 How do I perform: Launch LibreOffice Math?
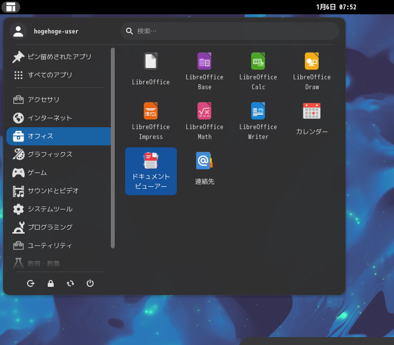pyautogui.click(x=204, y=120)
